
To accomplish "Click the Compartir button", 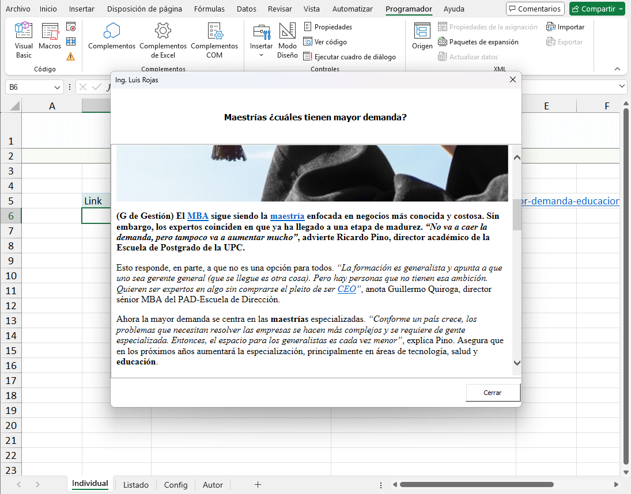I will (597, 9).
